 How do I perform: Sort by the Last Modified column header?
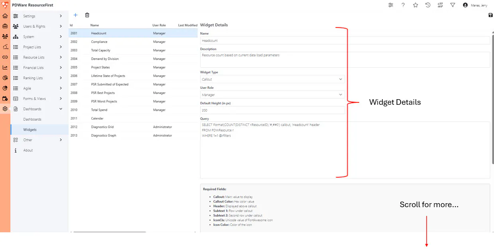tap(188, 25)
